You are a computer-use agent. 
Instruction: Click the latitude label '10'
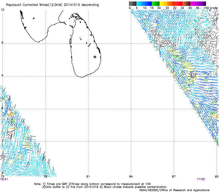(x=2, y=10)
